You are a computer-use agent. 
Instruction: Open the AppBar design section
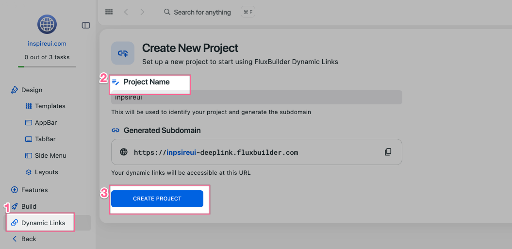pyautogui.click(x=46, y=123)
